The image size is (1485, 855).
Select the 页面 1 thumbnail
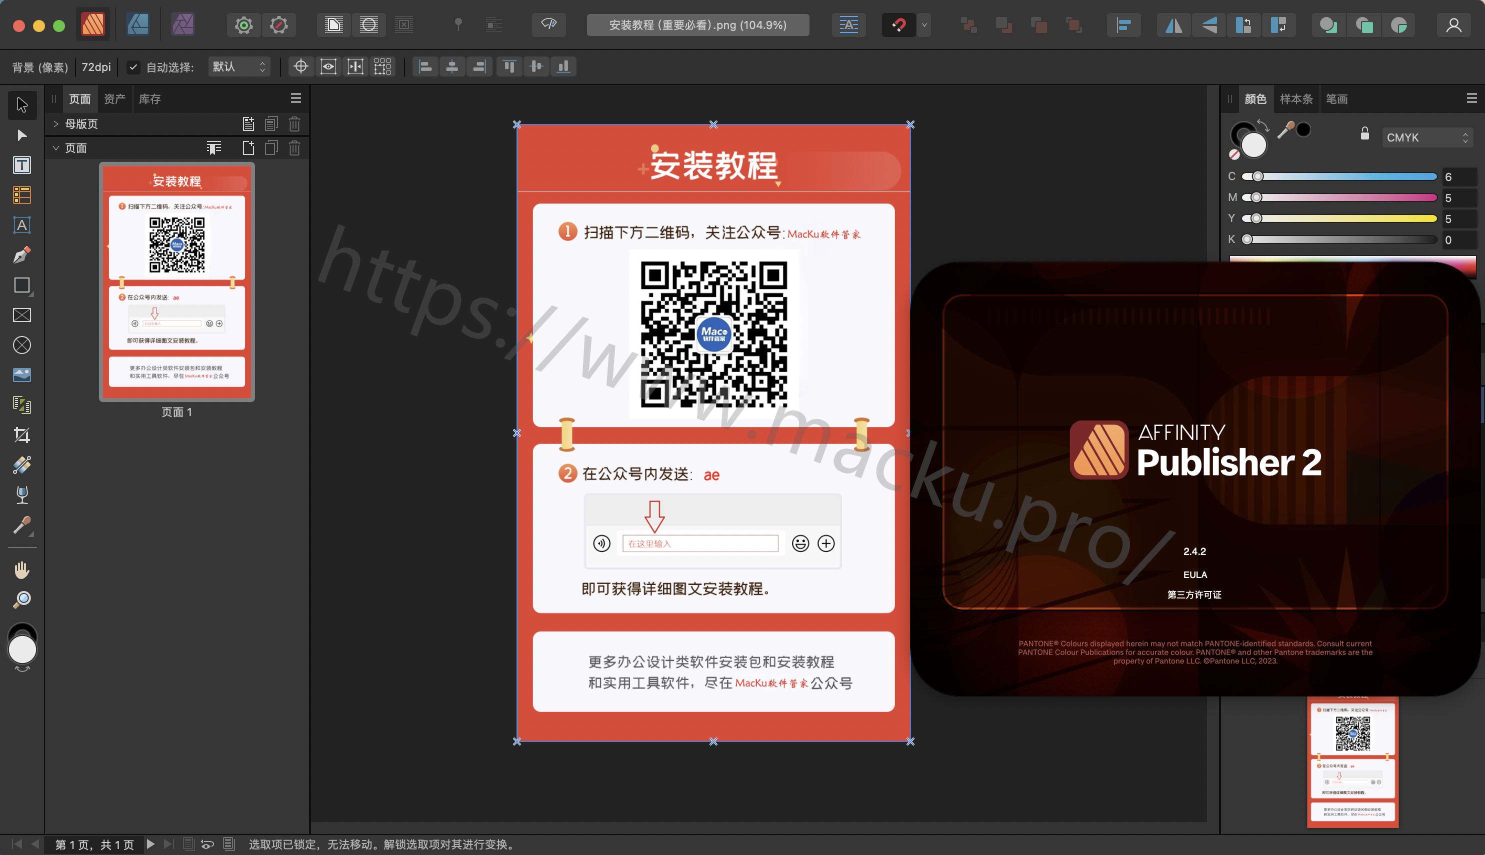(176, 282)
